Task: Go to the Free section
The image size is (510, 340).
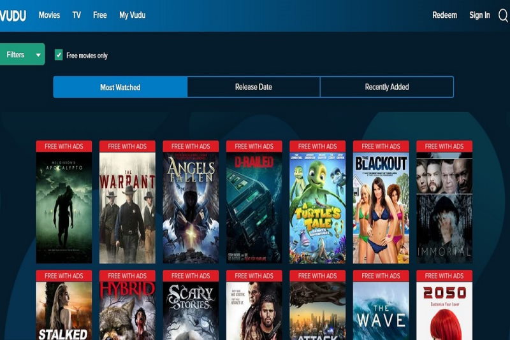Action: coord(100,15)
